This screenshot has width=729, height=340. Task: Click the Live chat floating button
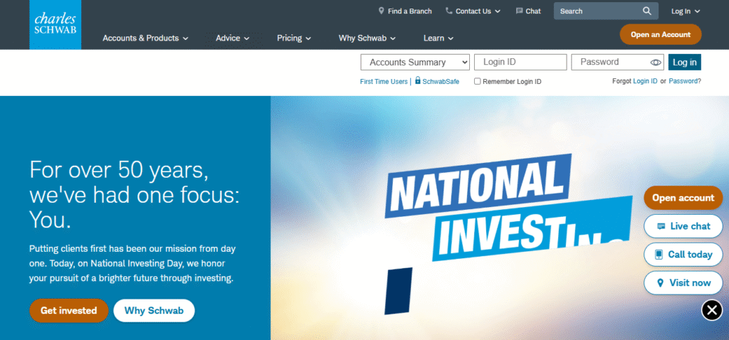683,226
